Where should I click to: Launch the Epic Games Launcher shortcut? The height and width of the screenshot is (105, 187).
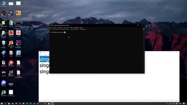click(11, 14)
